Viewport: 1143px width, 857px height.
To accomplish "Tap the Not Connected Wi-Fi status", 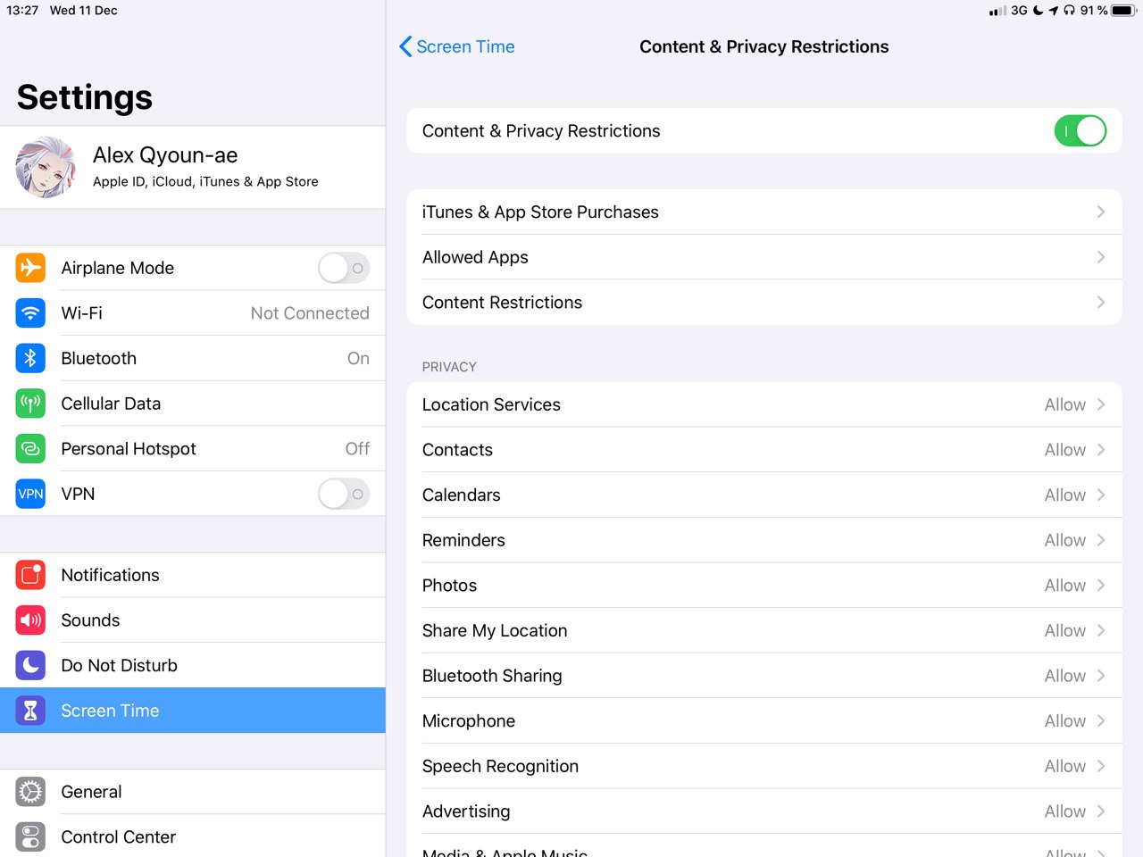I will coord(310,313).
